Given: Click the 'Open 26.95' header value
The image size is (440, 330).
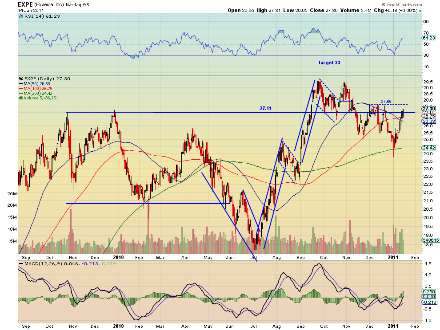Looking at the screenshot, I should click(241, 10).
